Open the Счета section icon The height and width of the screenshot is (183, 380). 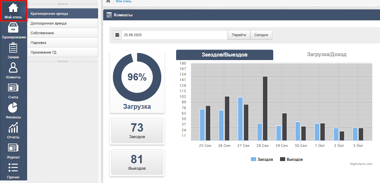[13, 88]
